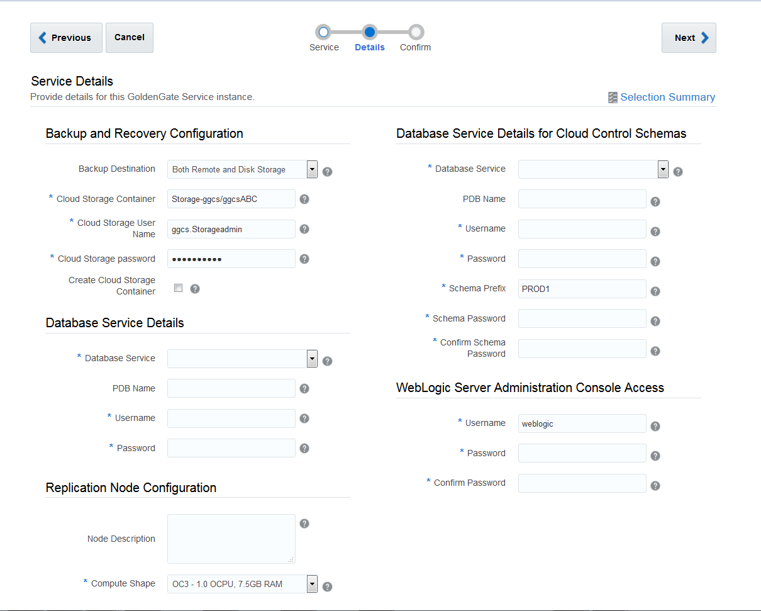Viewport: 761px width, 611px height.
Task: Click the Selection Summary grid icon
Action: [613, 97]
